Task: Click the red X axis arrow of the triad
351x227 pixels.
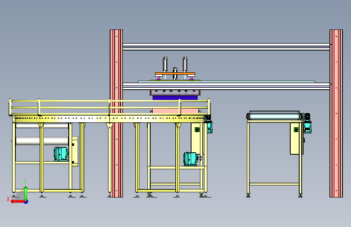Action: [17, 202]
